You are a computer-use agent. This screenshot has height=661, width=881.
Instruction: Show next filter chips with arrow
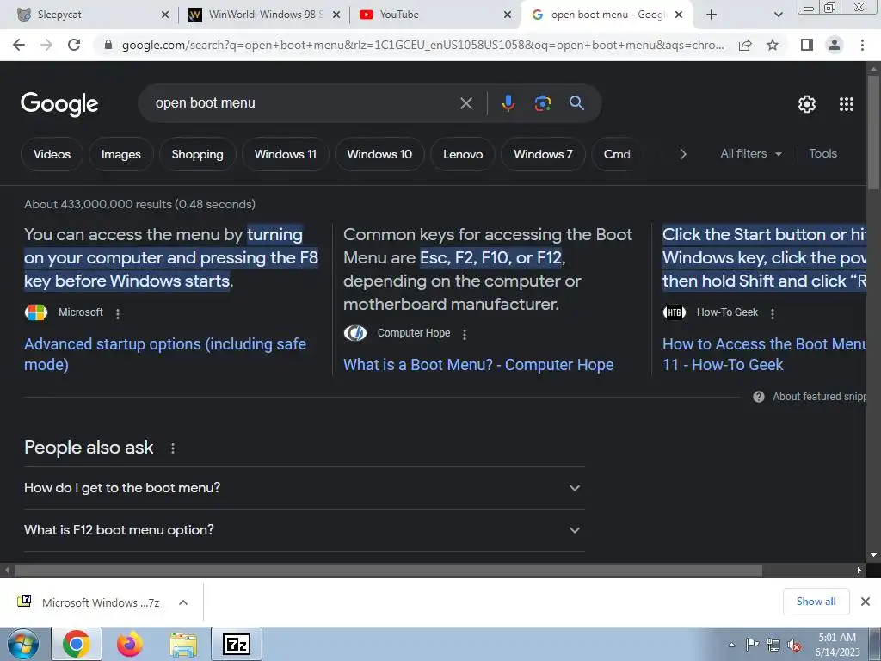click(x=682, y=154)
